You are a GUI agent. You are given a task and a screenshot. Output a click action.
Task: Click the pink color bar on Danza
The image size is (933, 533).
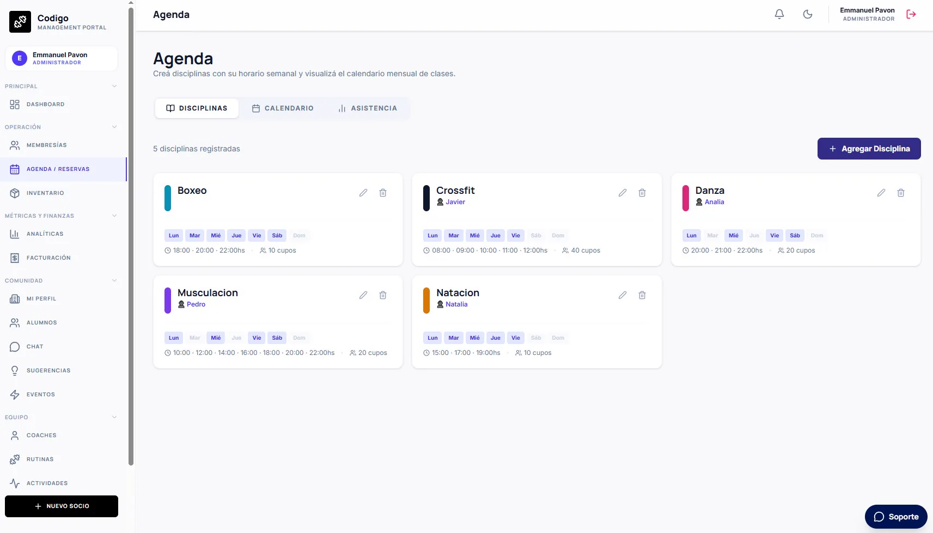686,198
